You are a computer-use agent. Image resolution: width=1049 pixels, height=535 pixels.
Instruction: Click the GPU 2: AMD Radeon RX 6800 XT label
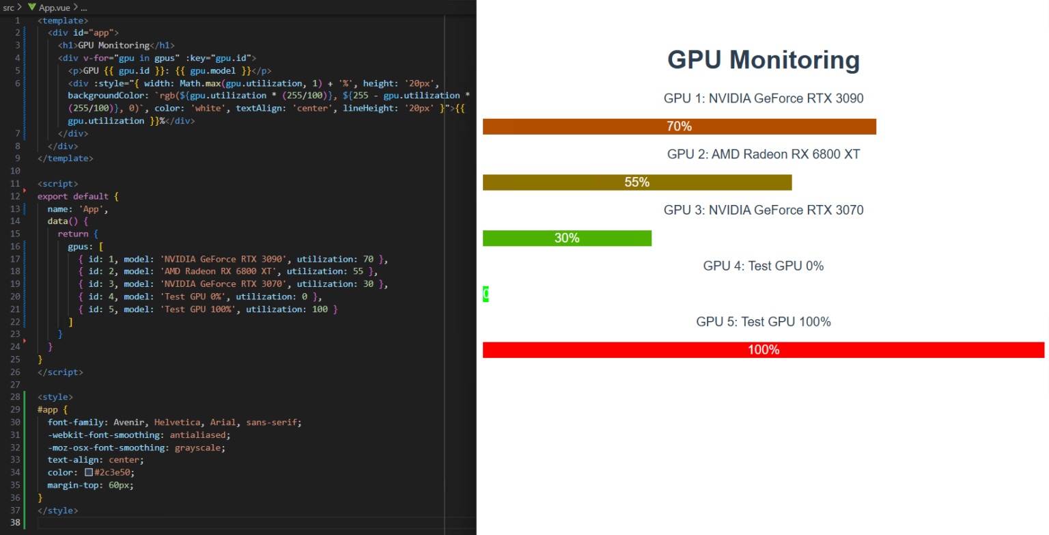click(763, 154)
